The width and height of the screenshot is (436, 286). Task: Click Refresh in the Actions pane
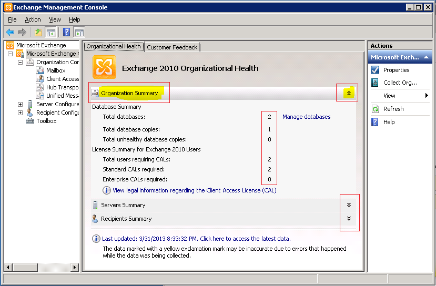point(393,109)
